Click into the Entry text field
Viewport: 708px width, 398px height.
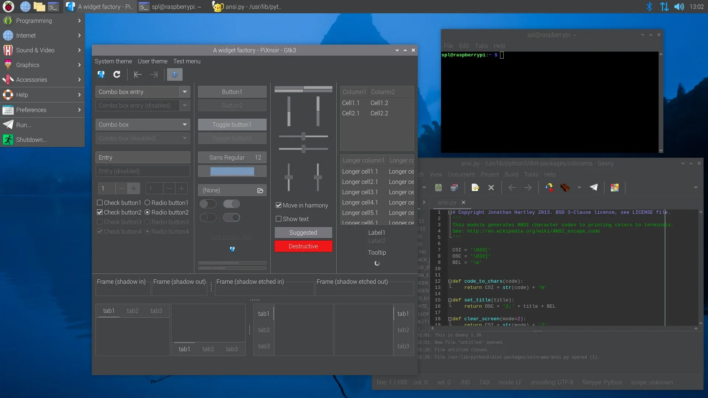click(143, 157)
